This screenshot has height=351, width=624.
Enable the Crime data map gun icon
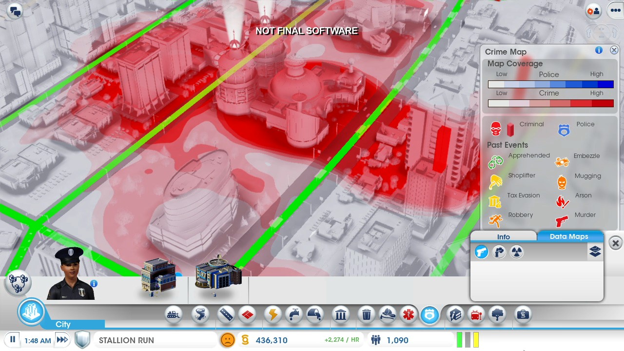tap(481, 252)
